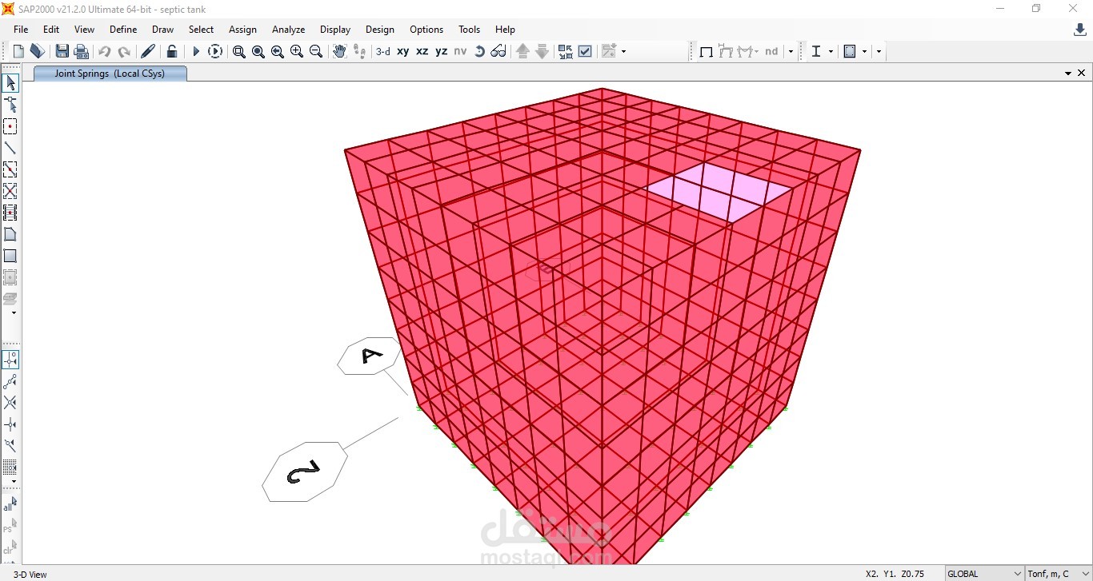Expand the draw tools overflow arrow
Image resolution: width=1093 pixels, height=581 pixels.
pos(14,313)
